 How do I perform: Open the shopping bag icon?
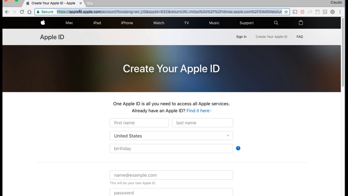301,23
